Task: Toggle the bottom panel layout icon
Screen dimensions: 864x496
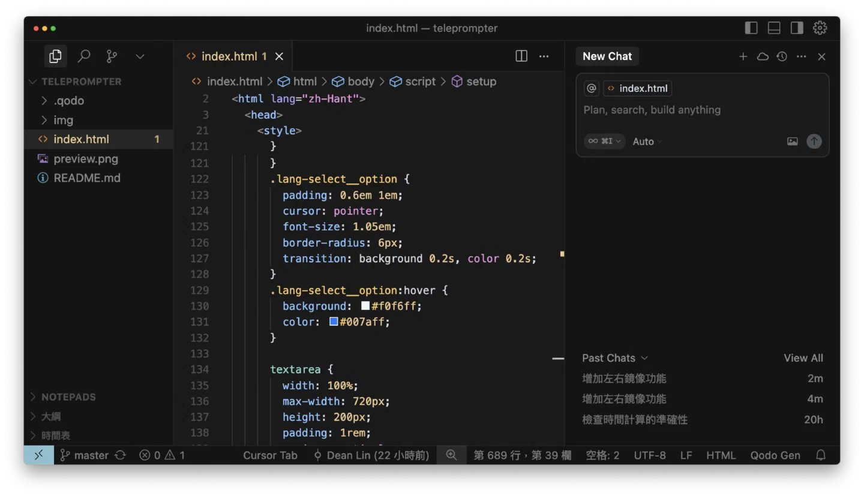Action: (774, 28)
